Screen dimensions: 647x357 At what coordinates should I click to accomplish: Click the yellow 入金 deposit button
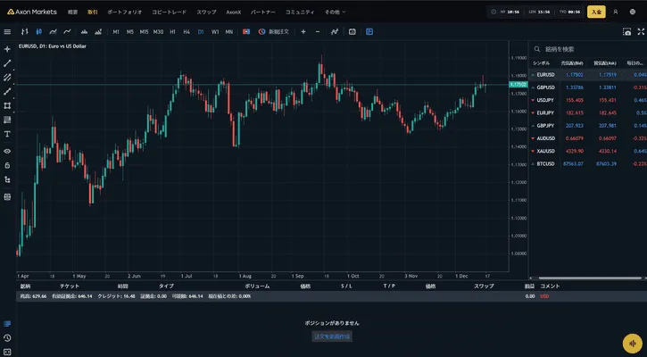tap(596, 12)
